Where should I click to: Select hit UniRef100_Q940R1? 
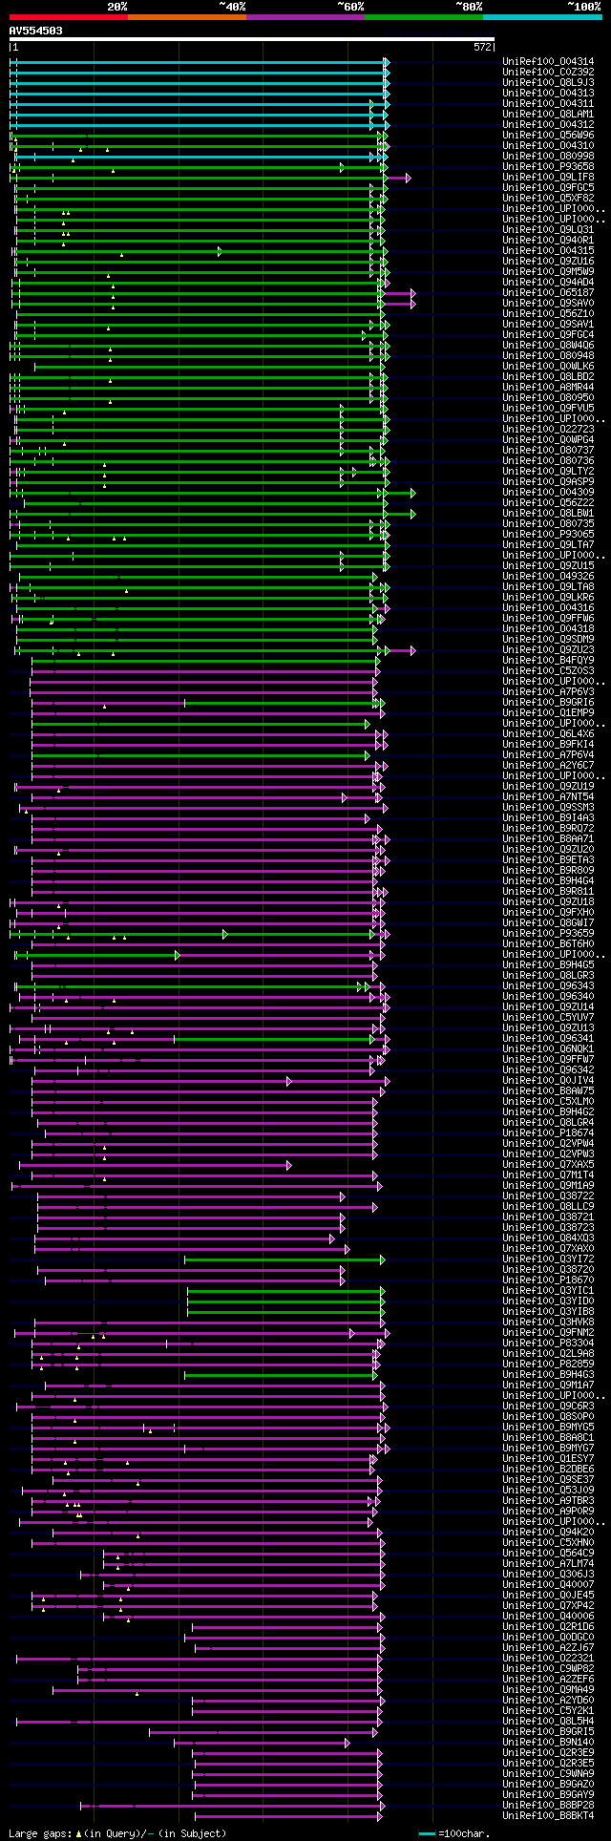click(548, 240)
